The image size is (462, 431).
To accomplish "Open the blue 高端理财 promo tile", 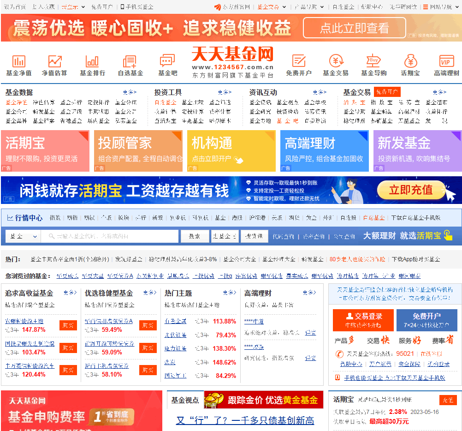I will [x=325, y=150].
